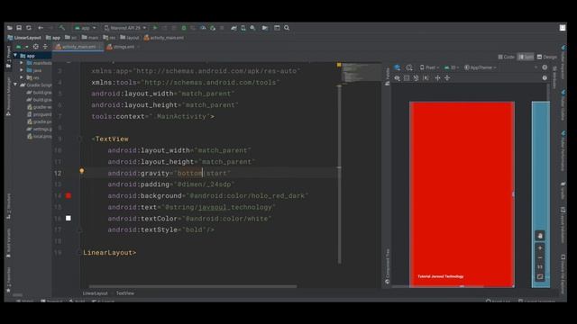577x324 pixels.
Task: Open the Project tool window side tab
Action: click(8, 56)
